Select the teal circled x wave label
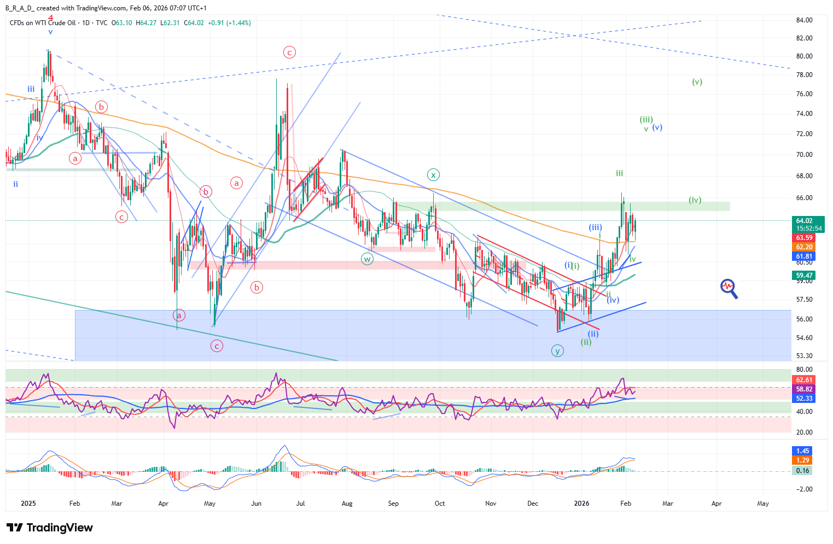Image resolution: width=833 pixels, height=544 pixels. tap(433, 175)
